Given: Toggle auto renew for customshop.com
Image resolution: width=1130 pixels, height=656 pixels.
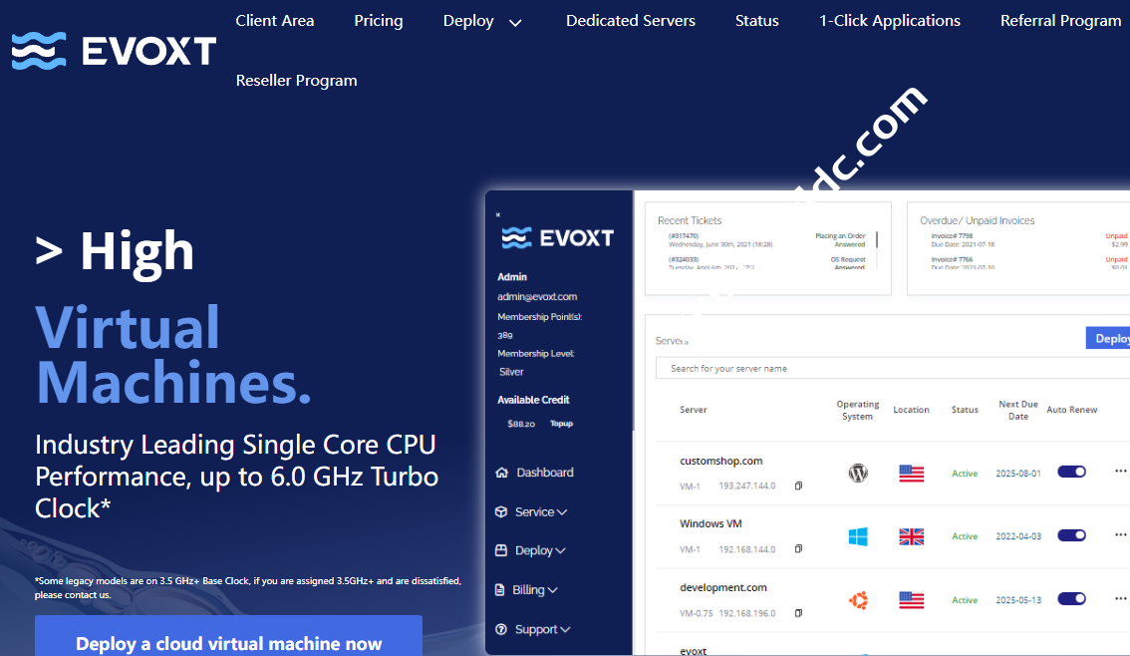Looking at the screenshot, I should (x=1071, y=471).
